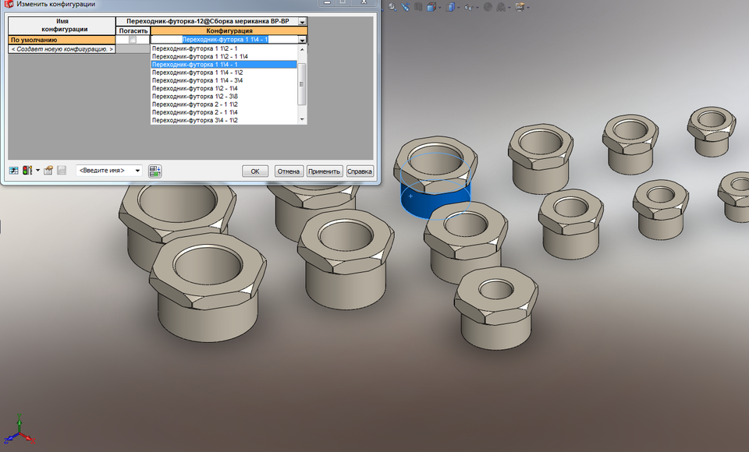Cancel the dialog with Отмена
Image resolution: width=749 pixels, height=452 pixels.
coord(289,170)
